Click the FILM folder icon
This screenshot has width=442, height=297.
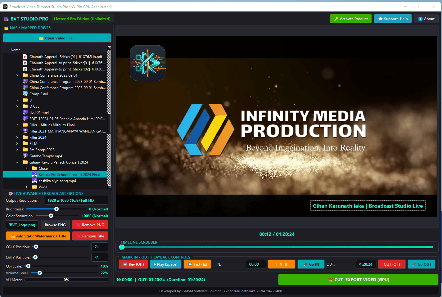pos(25,143)
